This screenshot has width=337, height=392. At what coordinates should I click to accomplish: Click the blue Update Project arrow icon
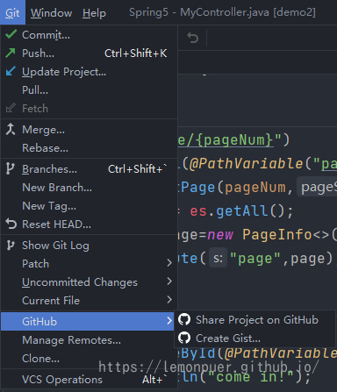tap(11, 71)
